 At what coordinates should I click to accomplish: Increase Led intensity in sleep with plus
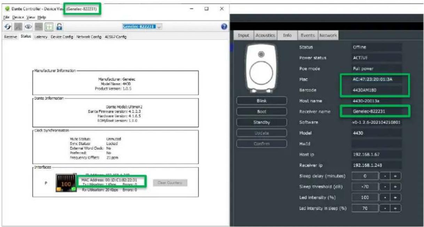coord(395,208)
